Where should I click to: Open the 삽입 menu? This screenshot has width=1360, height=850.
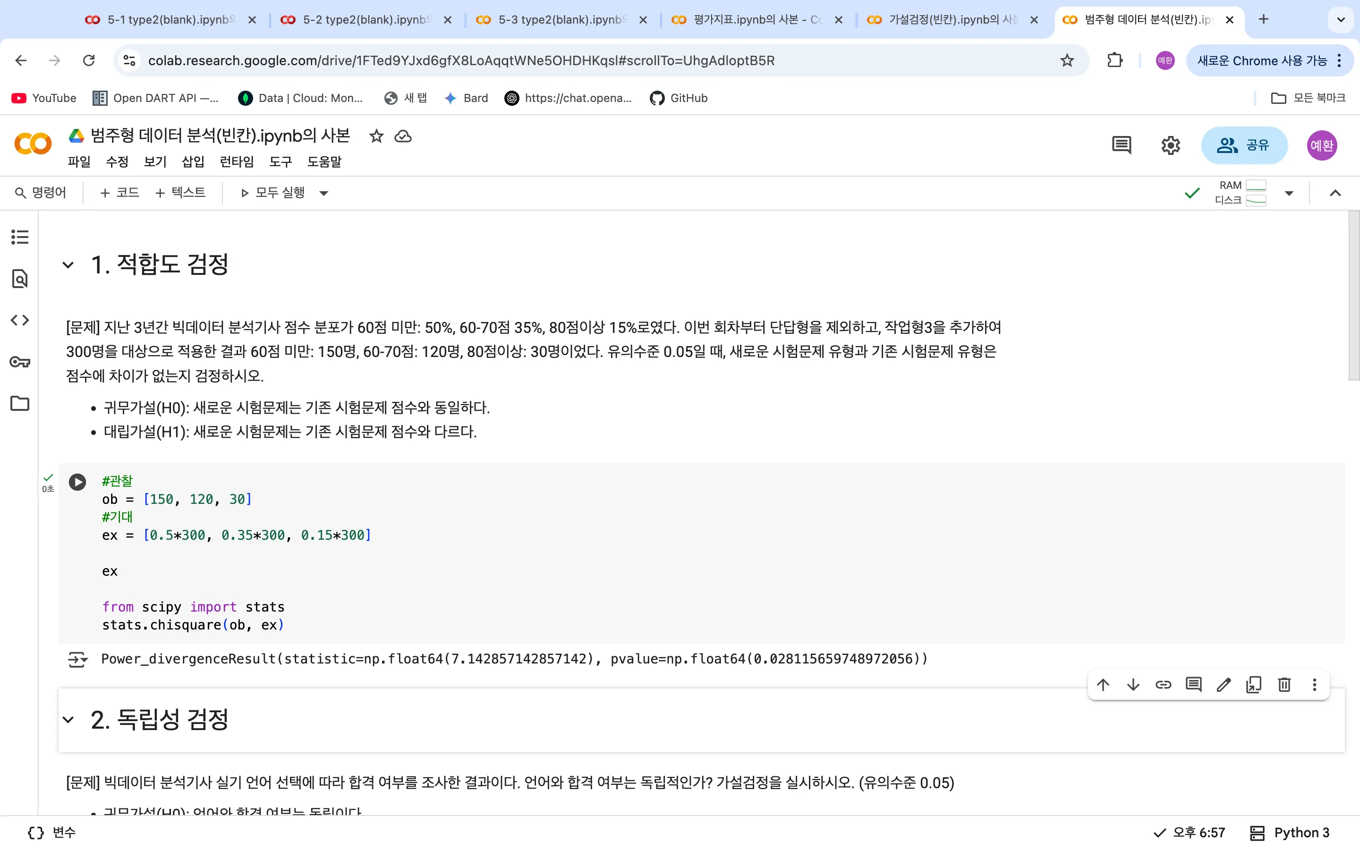pos(193,162)
